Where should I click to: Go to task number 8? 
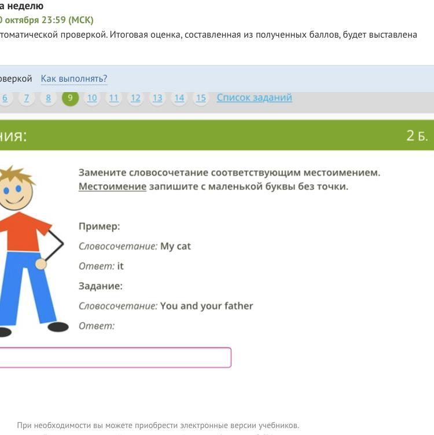click(x=48, y=98)
